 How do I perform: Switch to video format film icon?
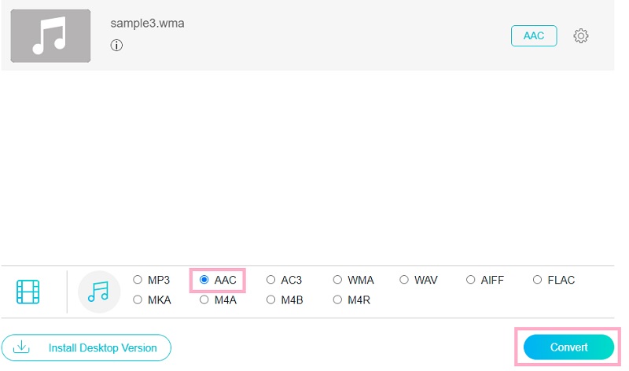(28, 292)
